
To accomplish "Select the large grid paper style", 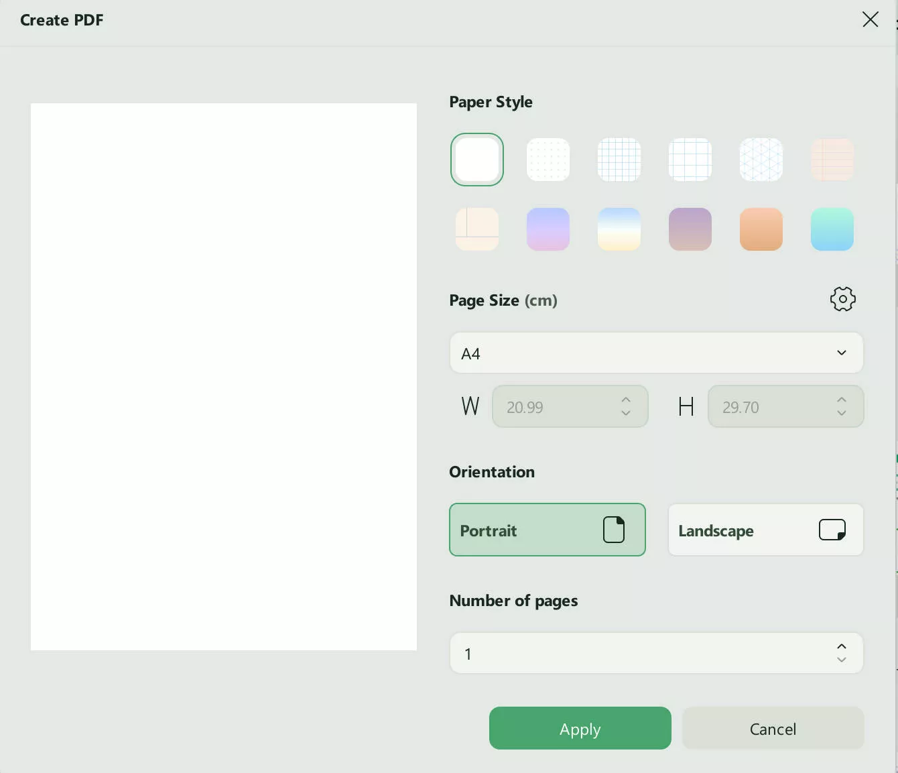I will (690, 160).
